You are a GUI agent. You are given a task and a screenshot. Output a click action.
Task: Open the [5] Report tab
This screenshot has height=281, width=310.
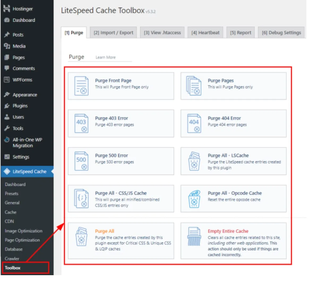click(240, 33)
